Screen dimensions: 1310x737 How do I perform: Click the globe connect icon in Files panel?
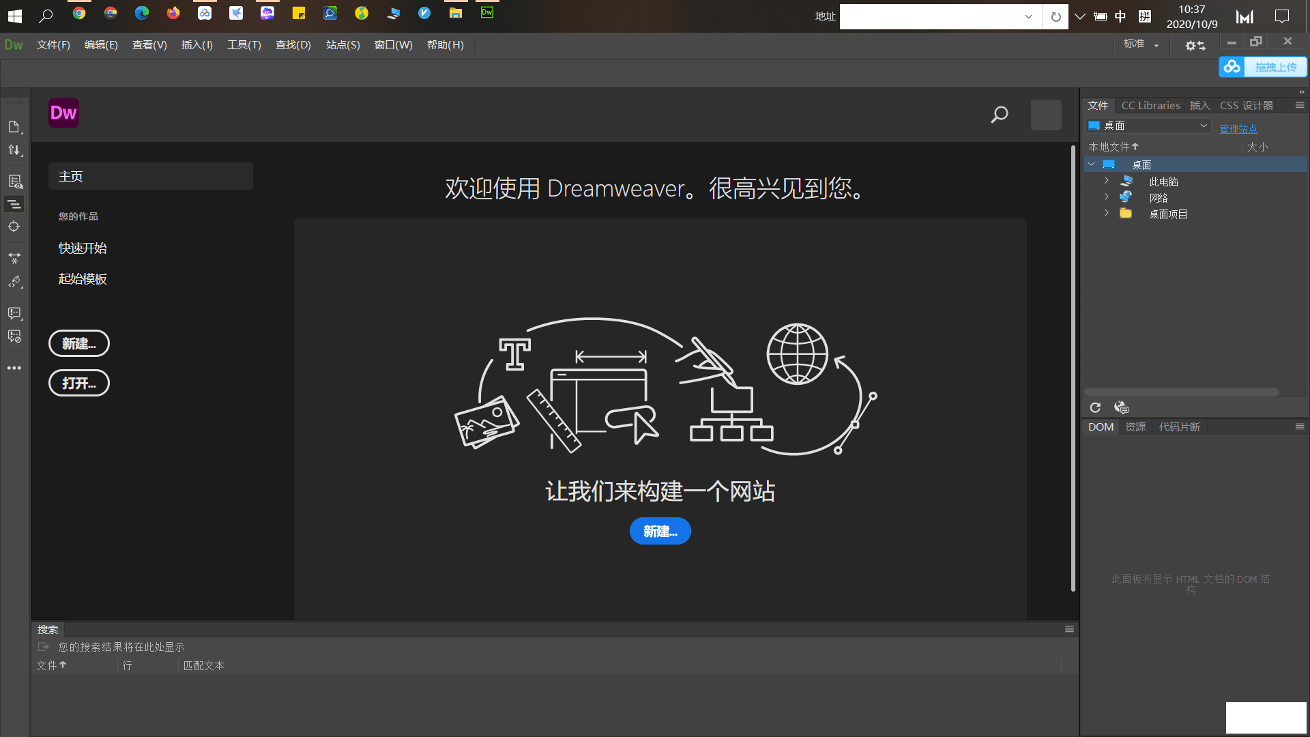point(1121,407)
